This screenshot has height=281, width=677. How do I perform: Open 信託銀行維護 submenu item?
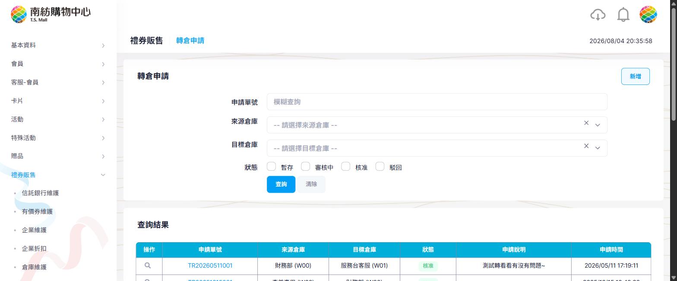tap(40, 193)
